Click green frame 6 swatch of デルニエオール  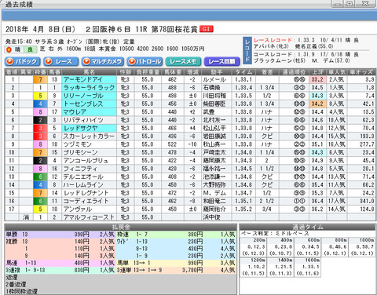click(x=40, y=177)
